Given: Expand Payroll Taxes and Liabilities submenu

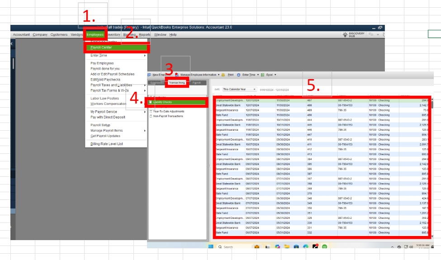Looking at the screenshot, I should [145, 85].
